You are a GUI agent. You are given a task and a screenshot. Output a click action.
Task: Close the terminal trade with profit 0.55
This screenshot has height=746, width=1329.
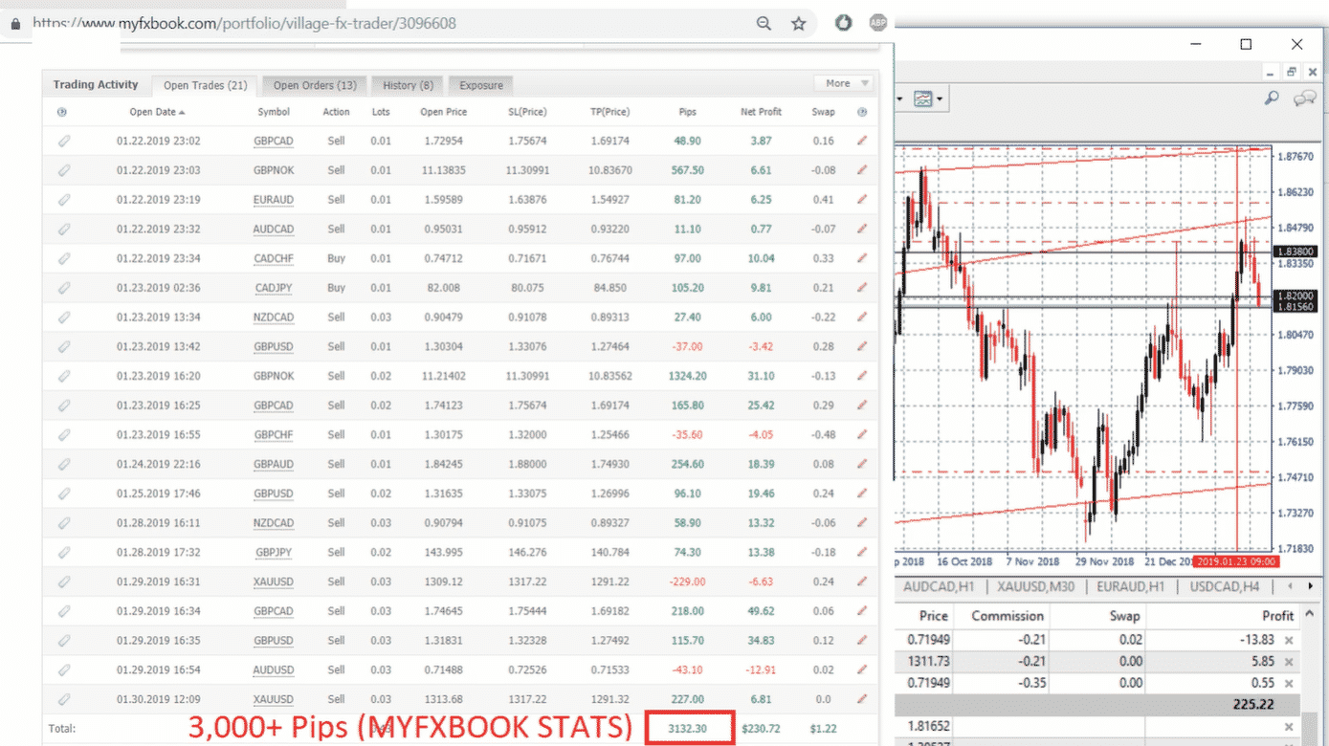click(x=1289, y=683)
